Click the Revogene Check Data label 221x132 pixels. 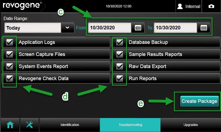pos(43,78)
